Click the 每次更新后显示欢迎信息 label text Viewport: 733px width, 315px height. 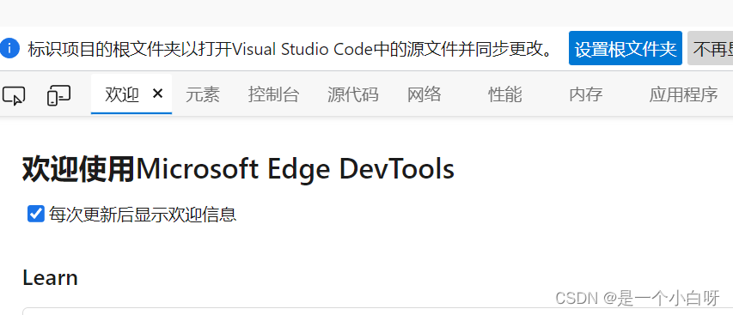click(x=143, y=215)
